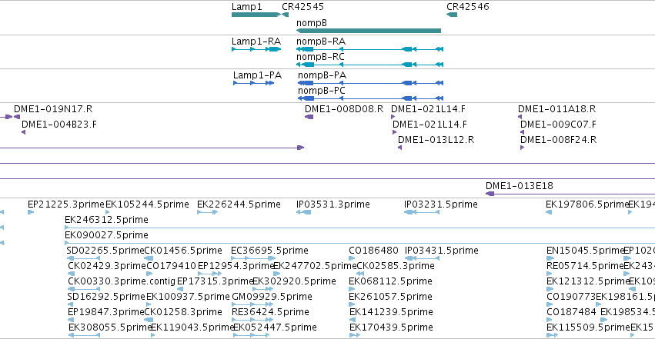Image resolution: width=655 pixels, height=339 pixels.
Task: Open the EC36695.5prime EST
Action: click(253, 258)
